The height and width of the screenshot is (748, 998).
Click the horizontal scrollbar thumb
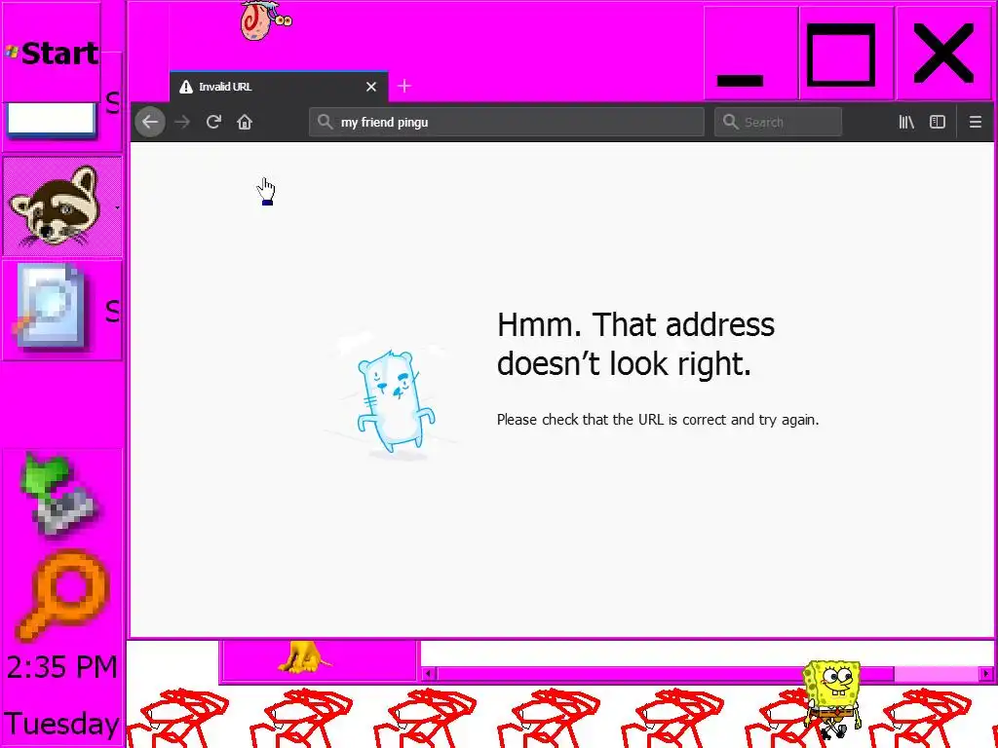click(x=665, y=674)
